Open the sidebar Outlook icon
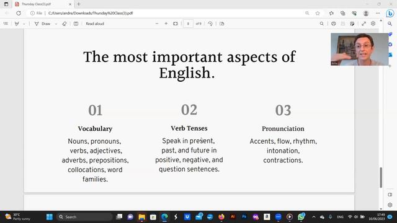The height and width of the screenshot is (223, 397). (390, 55)
